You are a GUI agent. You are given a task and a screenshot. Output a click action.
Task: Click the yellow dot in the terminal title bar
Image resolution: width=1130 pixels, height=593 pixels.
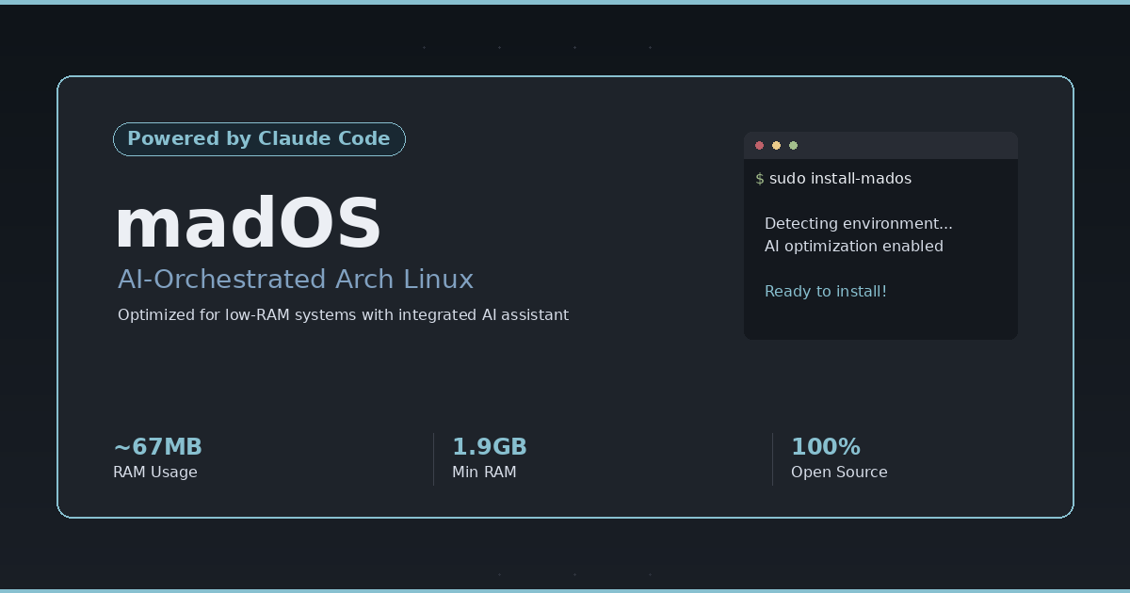776,145
